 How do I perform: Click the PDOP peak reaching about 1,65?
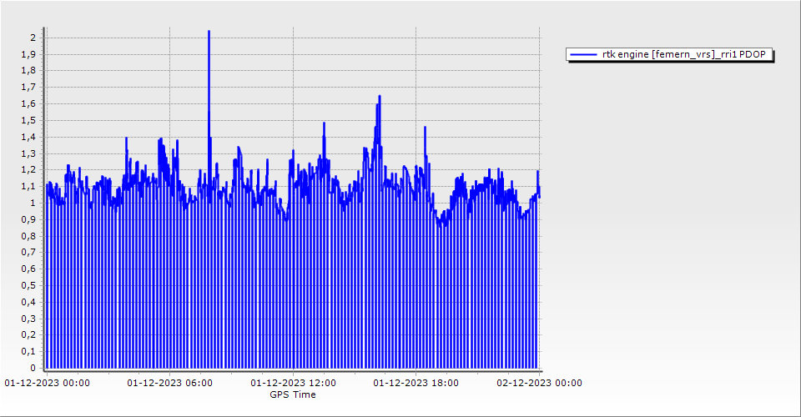380,97
